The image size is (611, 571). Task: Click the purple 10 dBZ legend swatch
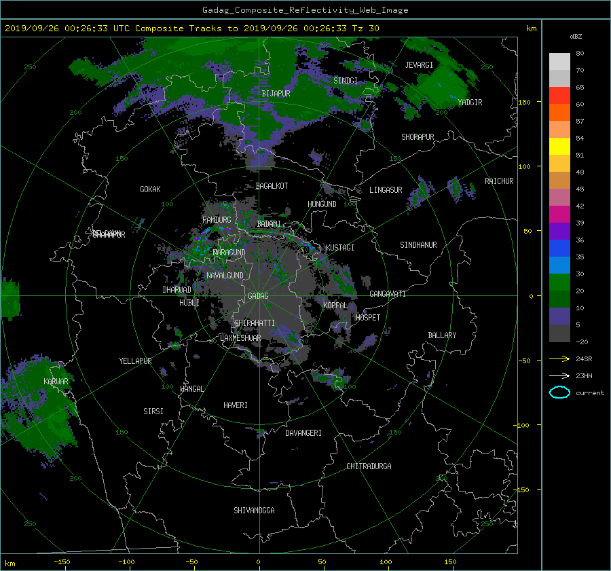tap(559, 316)
